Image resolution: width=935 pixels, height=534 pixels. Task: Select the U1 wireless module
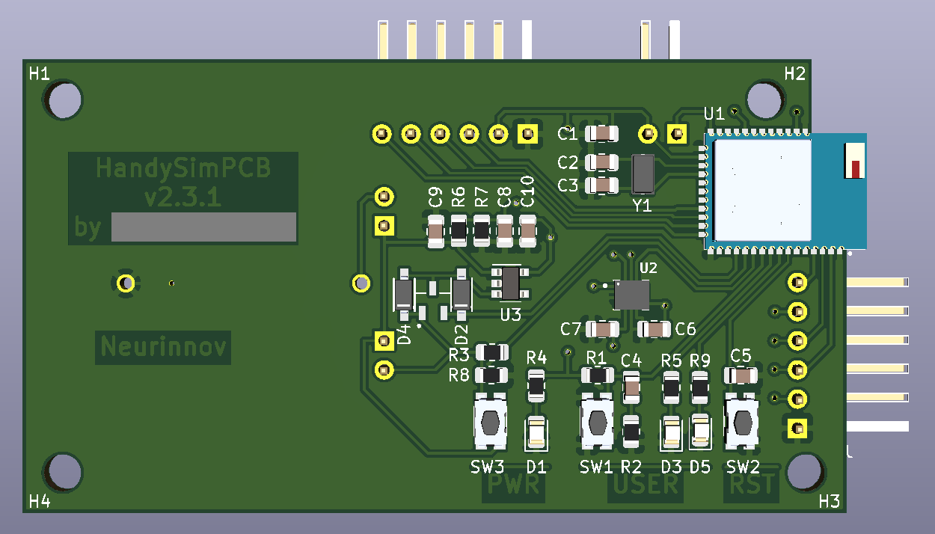784,191
